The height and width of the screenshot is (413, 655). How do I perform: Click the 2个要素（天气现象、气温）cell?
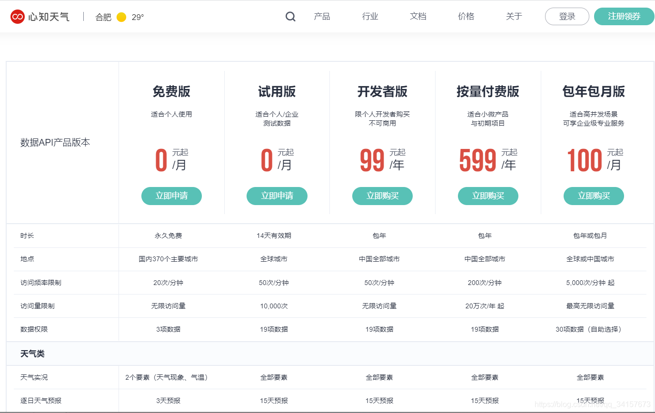pos(168,377)
